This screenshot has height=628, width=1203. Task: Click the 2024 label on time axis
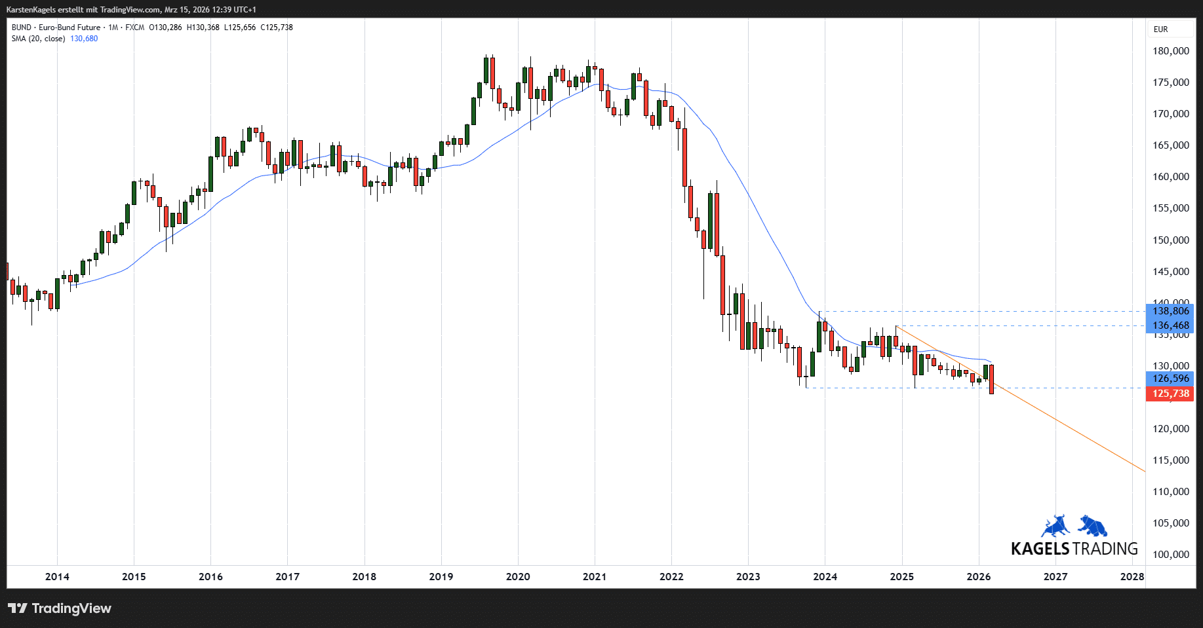(825, 577)
